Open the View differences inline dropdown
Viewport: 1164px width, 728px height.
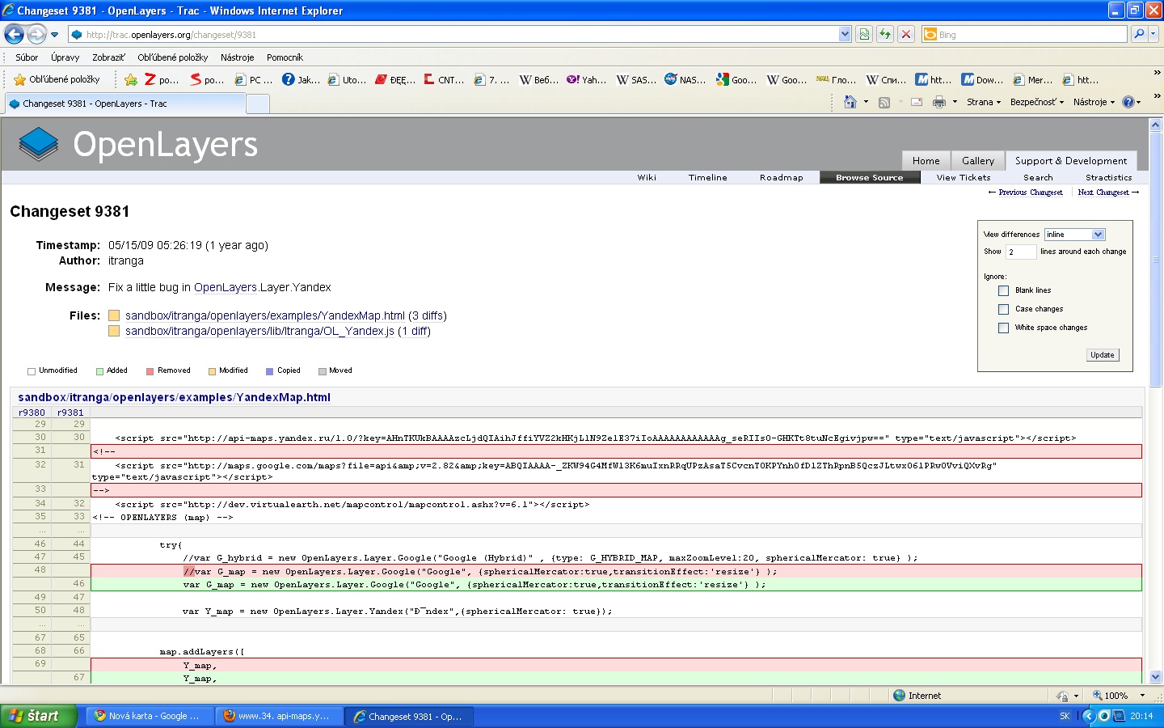tap(1074, 235)
